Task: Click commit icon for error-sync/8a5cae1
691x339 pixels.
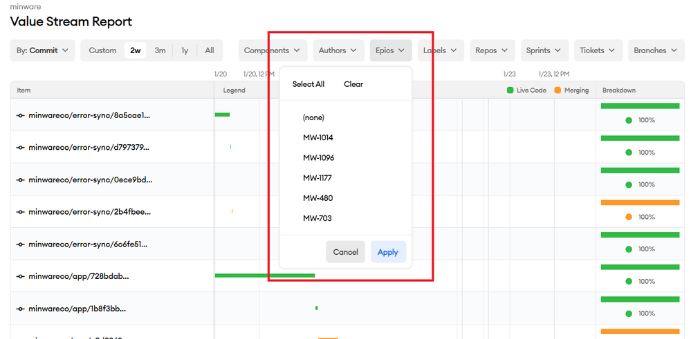Action: 20,115
